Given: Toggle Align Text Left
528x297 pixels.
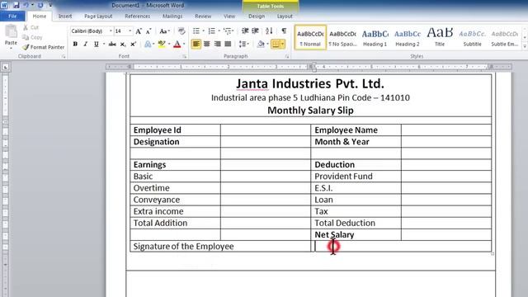Looking at the screenshot, I should (x=196, y=44).
